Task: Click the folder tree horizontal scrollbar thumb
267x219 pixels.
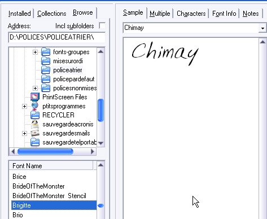Action: pos(45,151)
